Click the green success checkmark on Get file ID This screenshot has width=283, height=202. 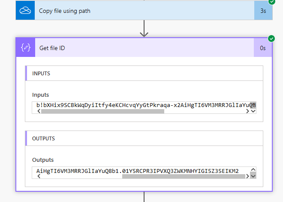271,38
